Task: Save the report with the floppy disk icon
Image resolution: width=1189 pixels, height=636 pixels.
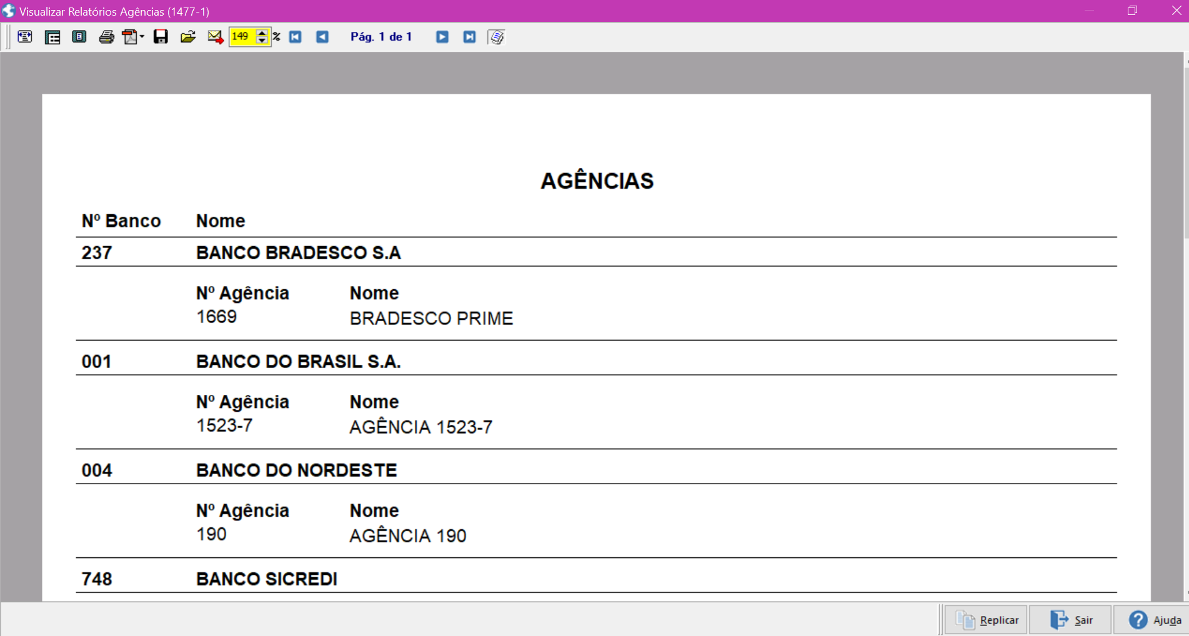Action: [161, 37]
